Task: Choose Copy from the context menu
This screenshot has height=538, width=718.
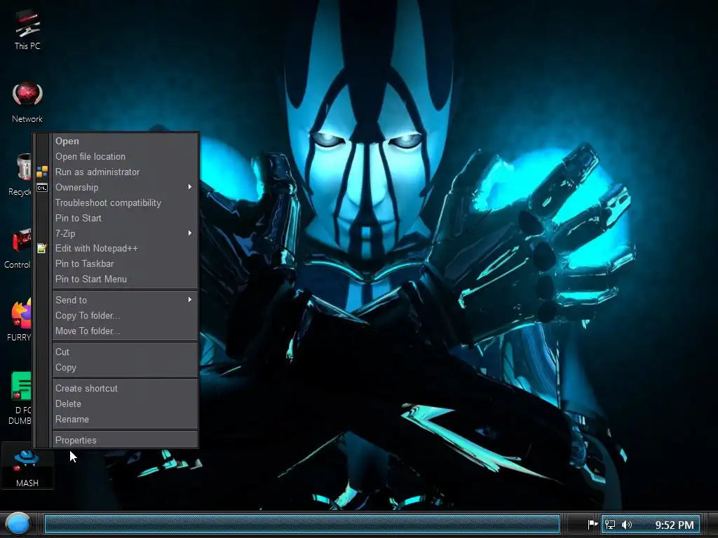Action: (126, 368)
